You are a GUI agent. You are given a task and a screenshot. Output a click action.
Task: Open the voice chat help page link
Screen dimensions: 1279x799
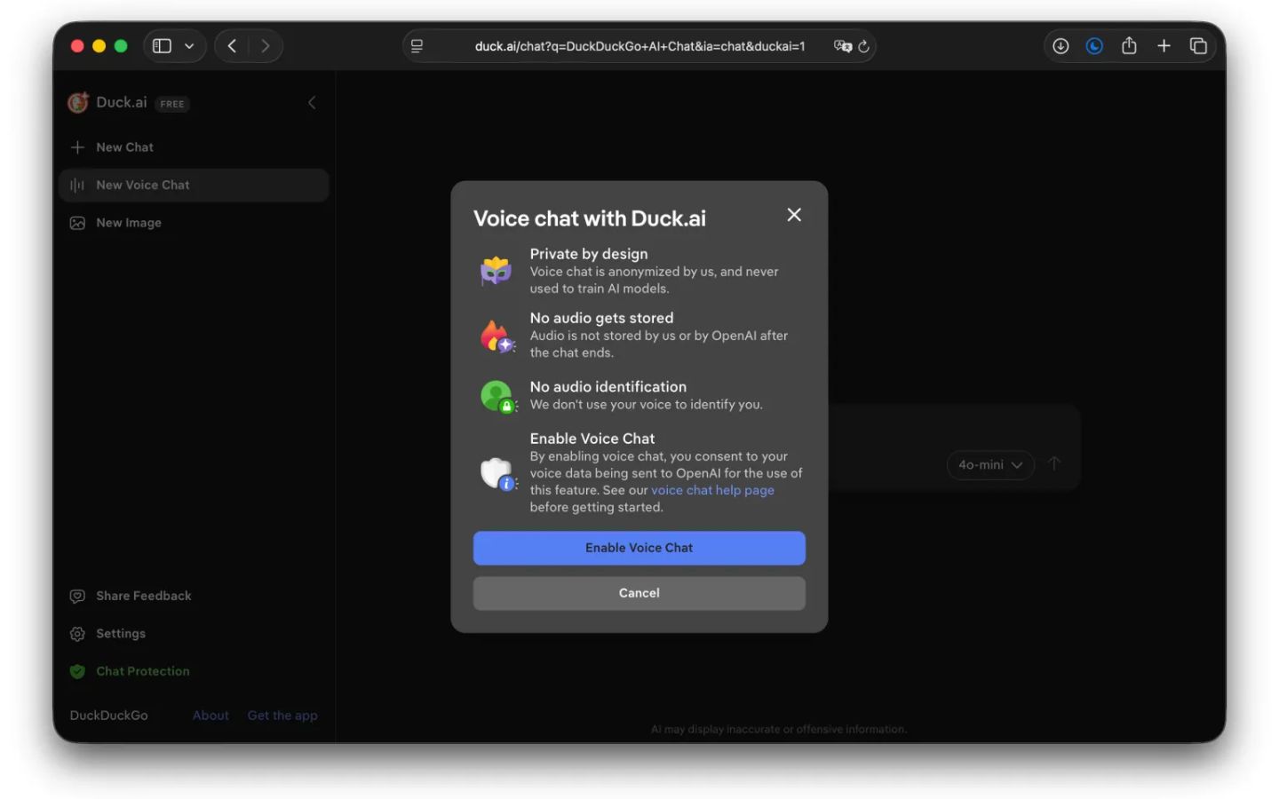click(x=712, y=490)
